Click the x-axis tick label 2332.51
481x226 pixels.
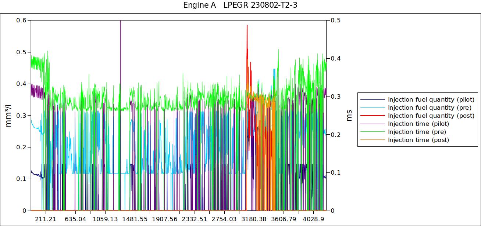(195, 219)
